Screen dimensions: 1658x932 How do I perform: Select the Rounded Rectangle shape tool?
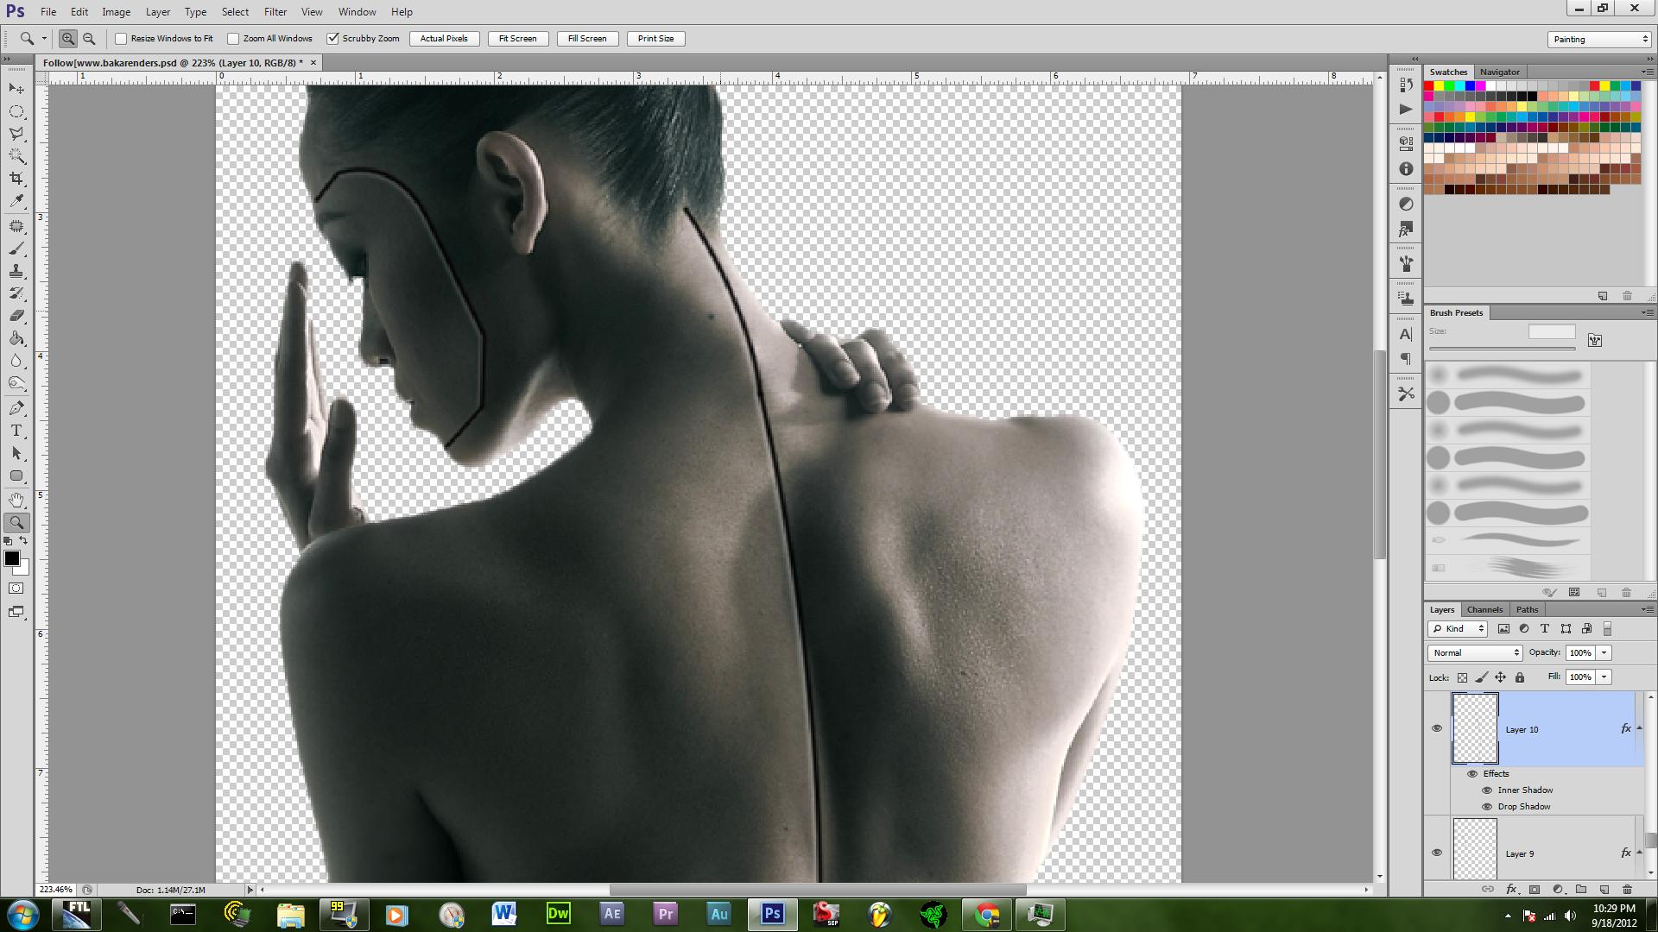click(16, 475)
